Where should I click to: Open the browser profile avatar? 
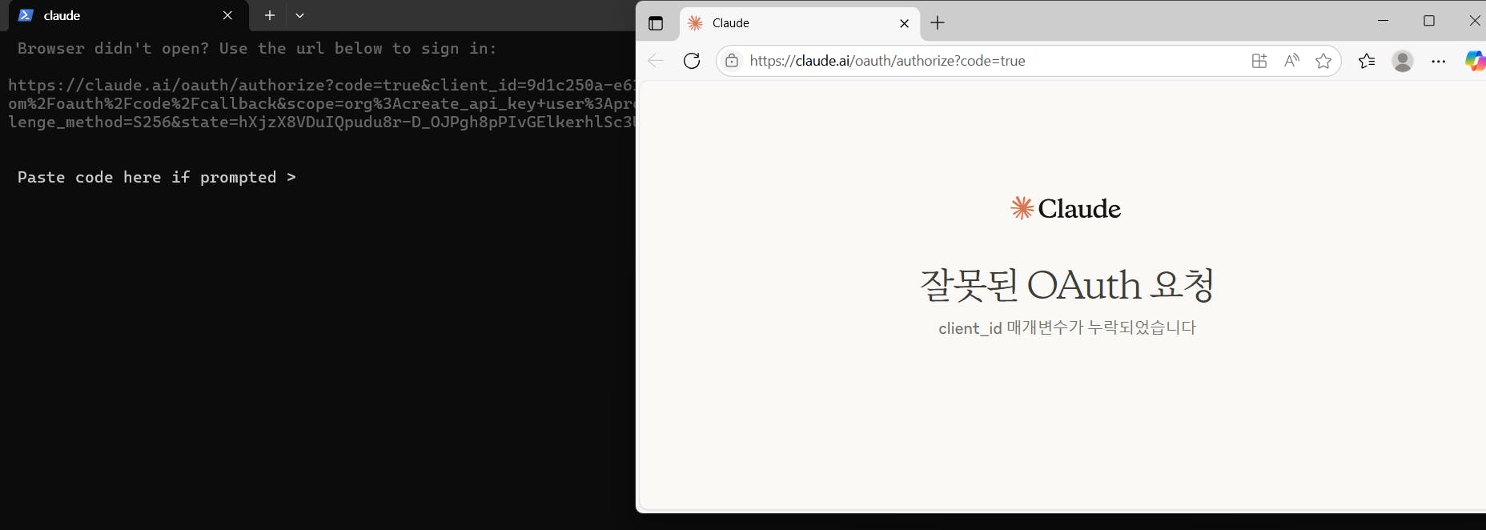(x=1403, y=61)
